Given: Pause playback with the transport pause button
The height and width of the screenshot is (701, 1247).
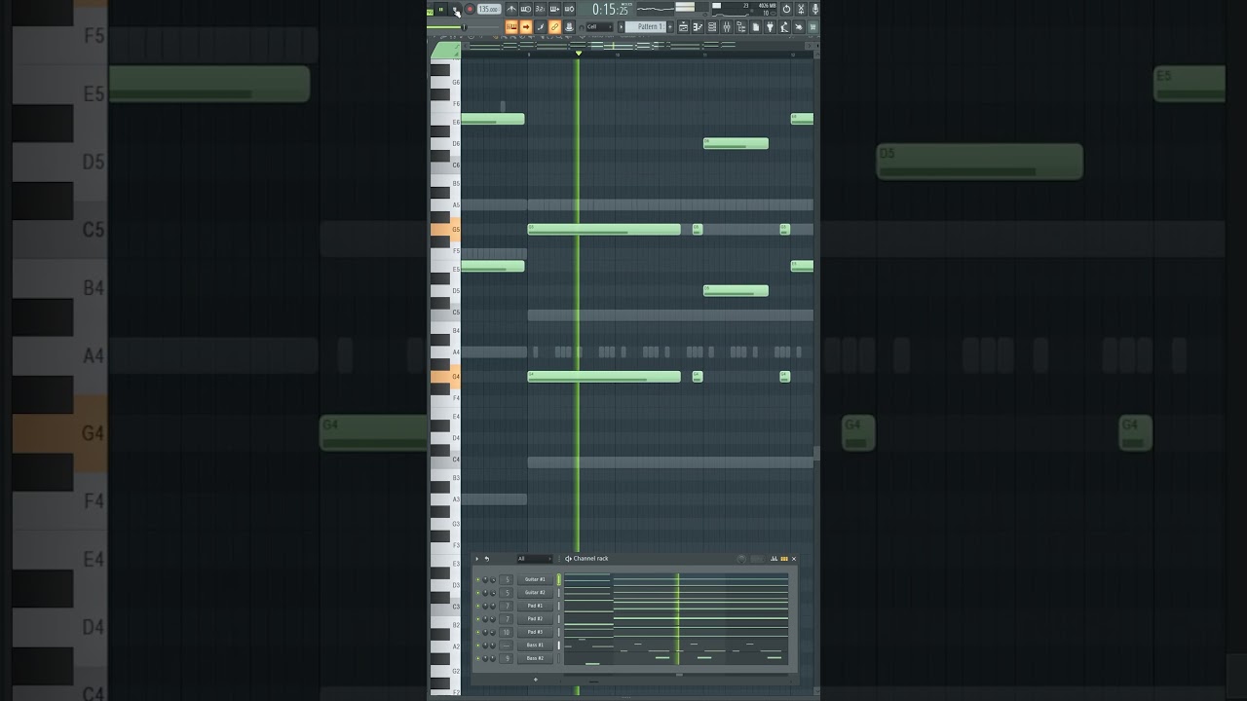Looking at the screenshot, I should coord(440,9).
